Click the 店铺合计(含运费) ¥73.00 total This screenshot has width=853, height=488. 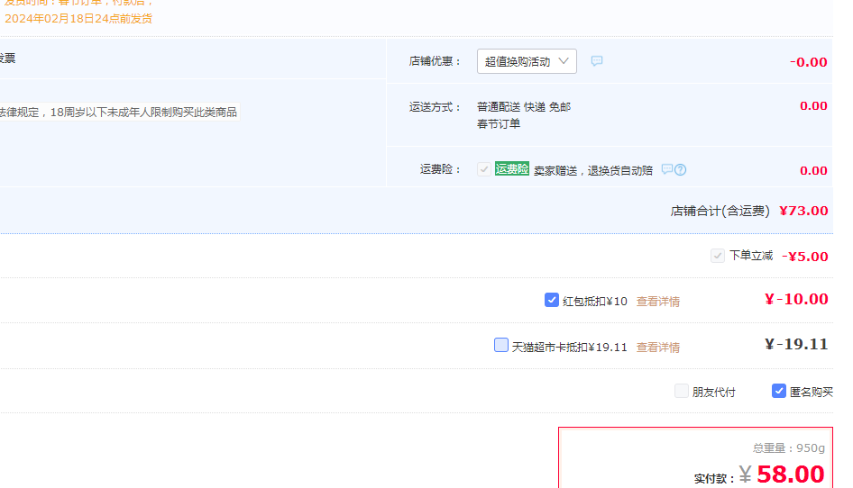pyautogui.click(x=749, y=211)
